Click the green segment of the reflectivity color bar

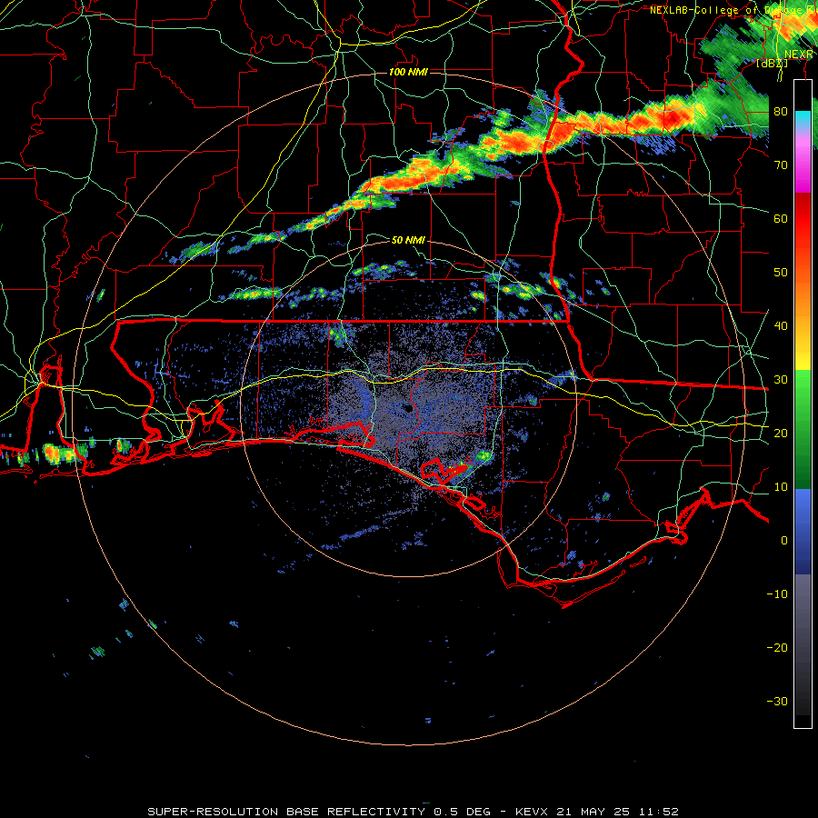click(803, 429)
